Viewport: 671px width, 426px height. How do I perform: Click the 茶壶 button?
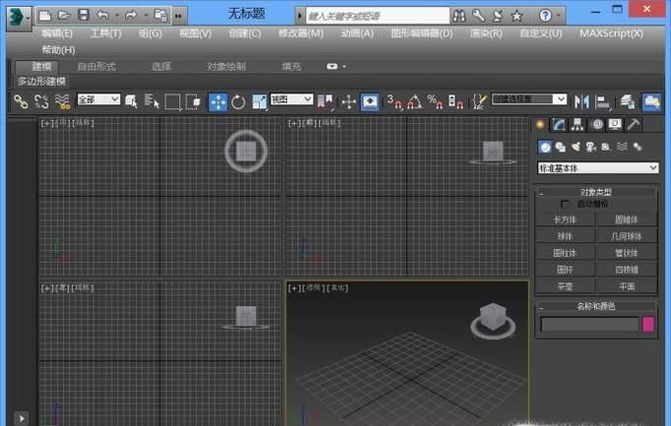565,286
